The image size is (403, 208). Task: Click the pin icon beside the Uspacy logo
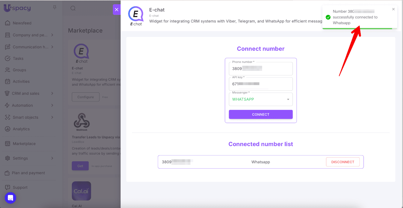coord(55,8)
